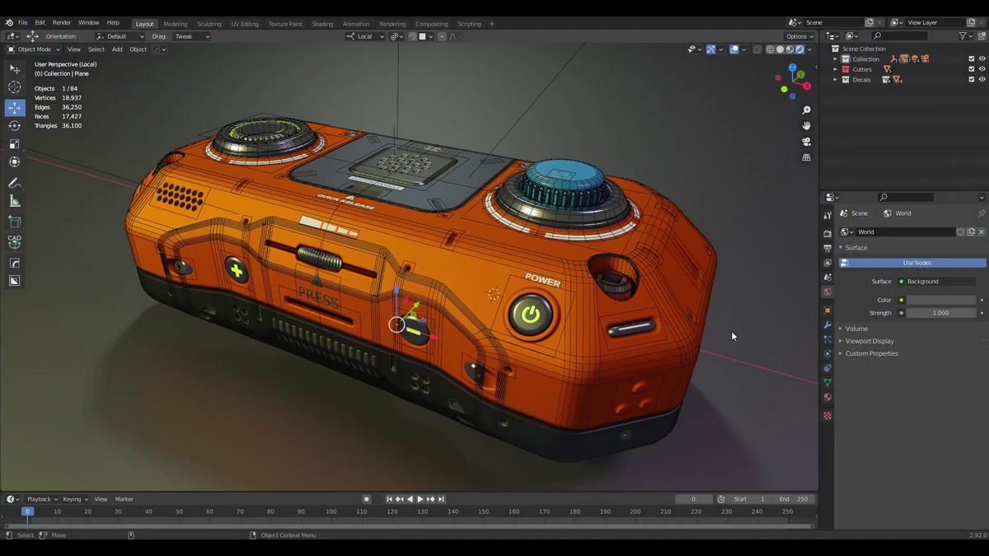Switch to the Modeling workspace tab

pyautogui.click(x=176, y=24)
